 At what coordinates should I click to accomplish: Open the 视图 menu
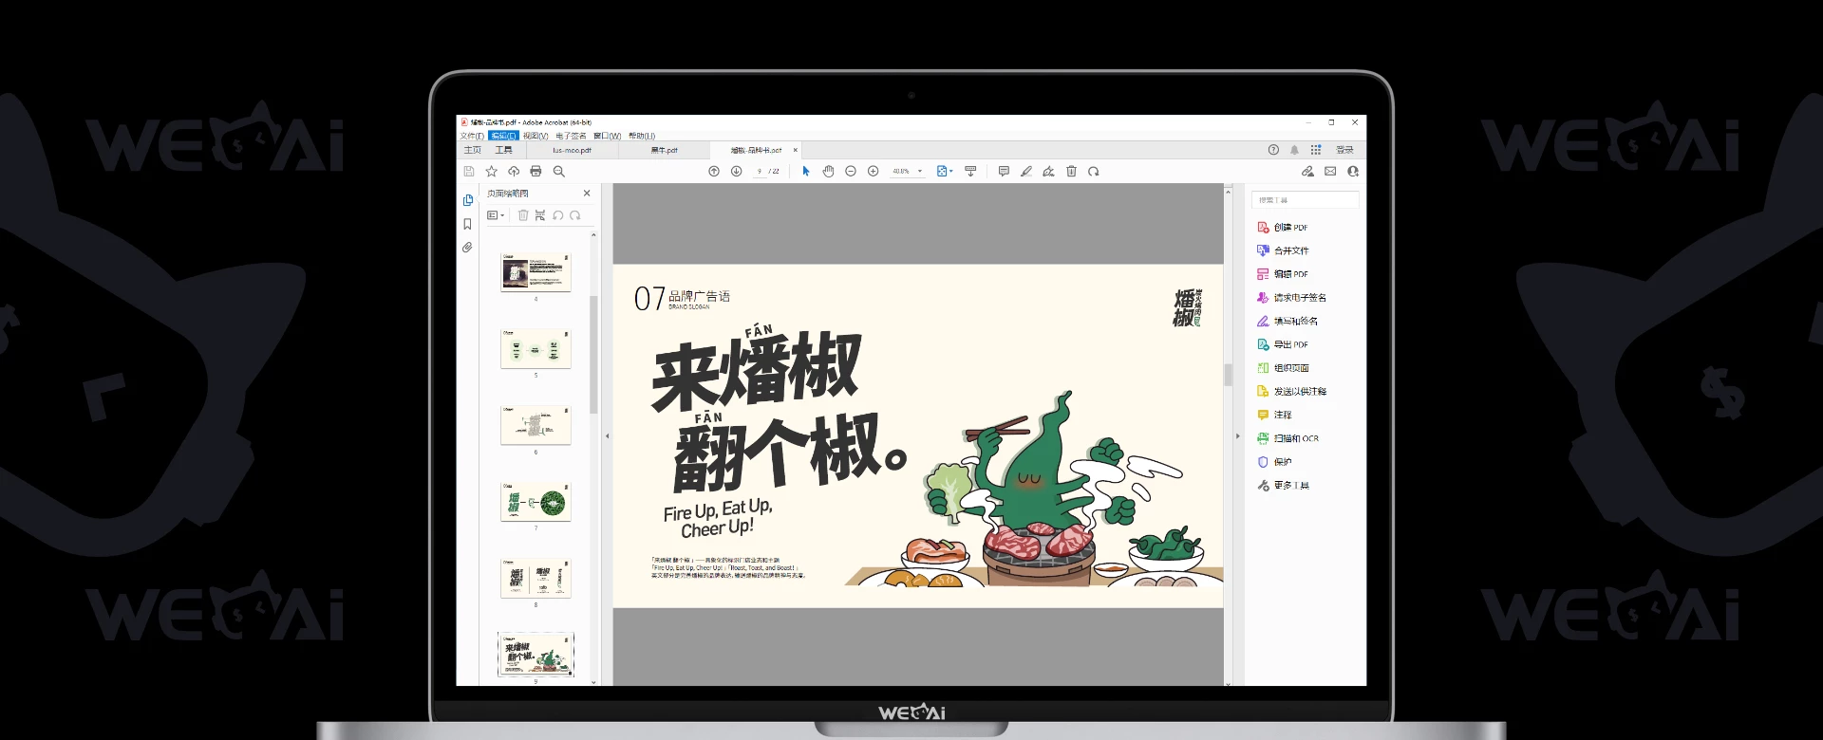tap(536, 136)
